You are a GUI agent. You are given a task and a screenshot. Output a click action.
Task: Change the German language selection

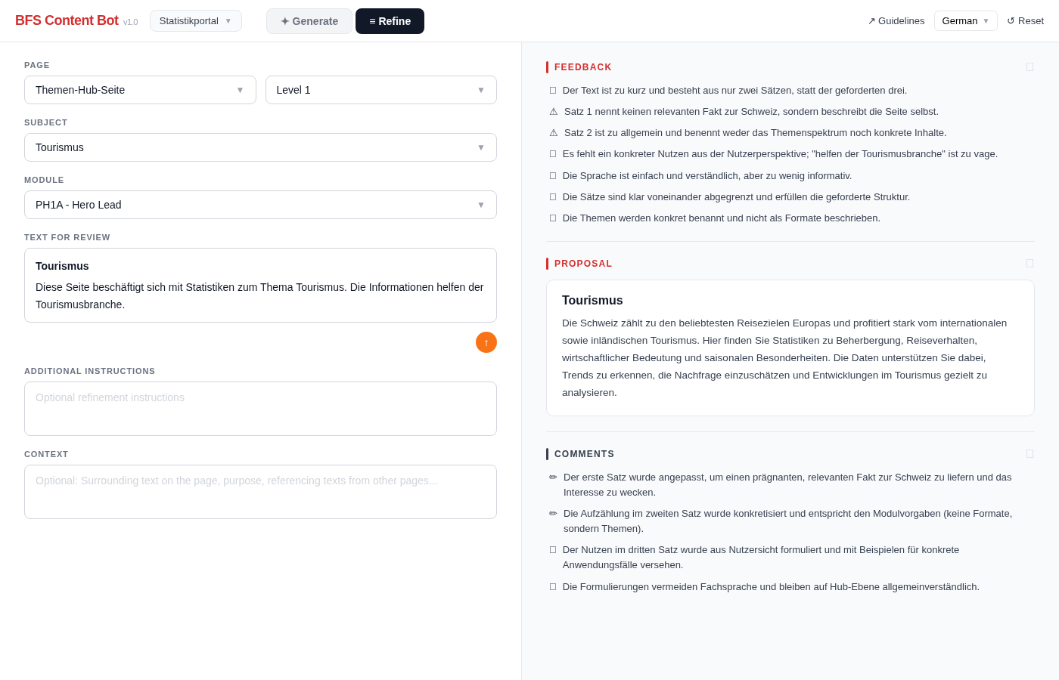(x=965, y=20)
